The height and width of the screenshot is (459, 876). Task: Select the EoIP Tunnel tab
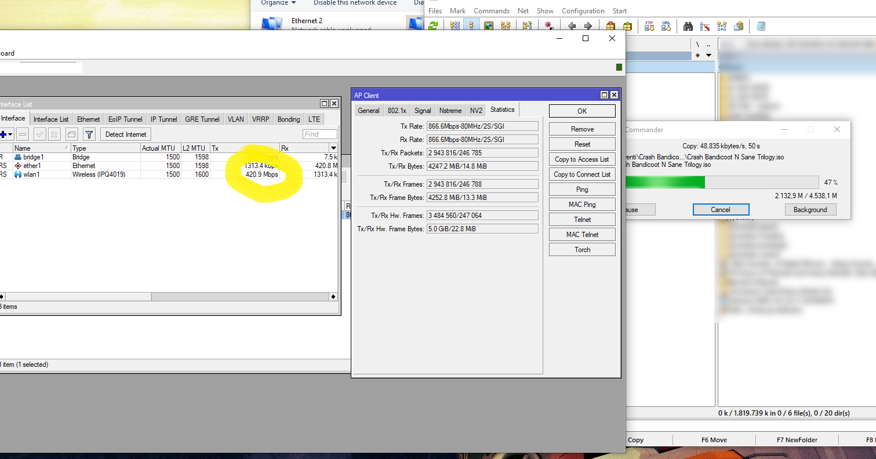[125, 119]
